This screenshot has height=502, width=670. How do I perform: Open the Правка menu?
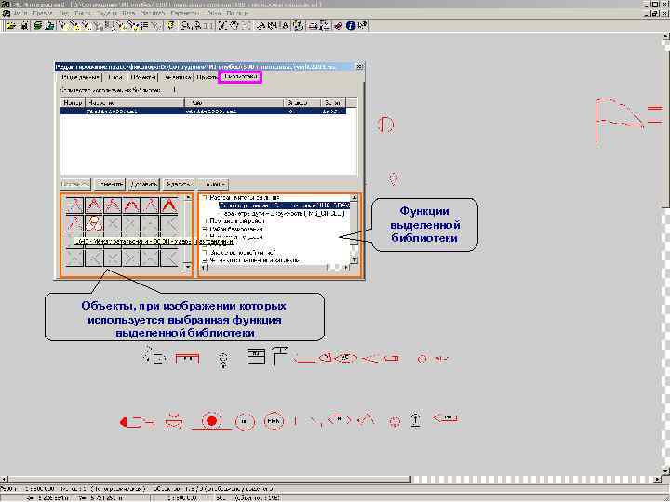click(42, 13)
